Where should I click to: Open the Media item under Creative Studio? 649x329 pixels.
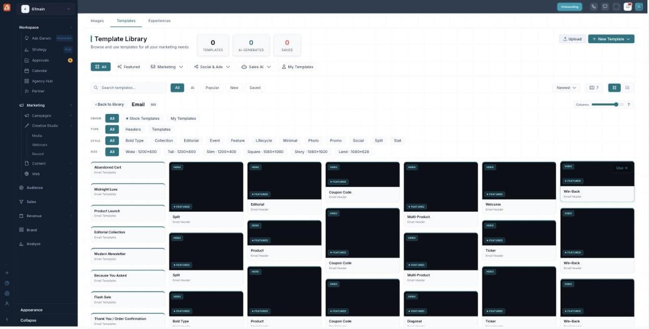[x=37, y=135]
